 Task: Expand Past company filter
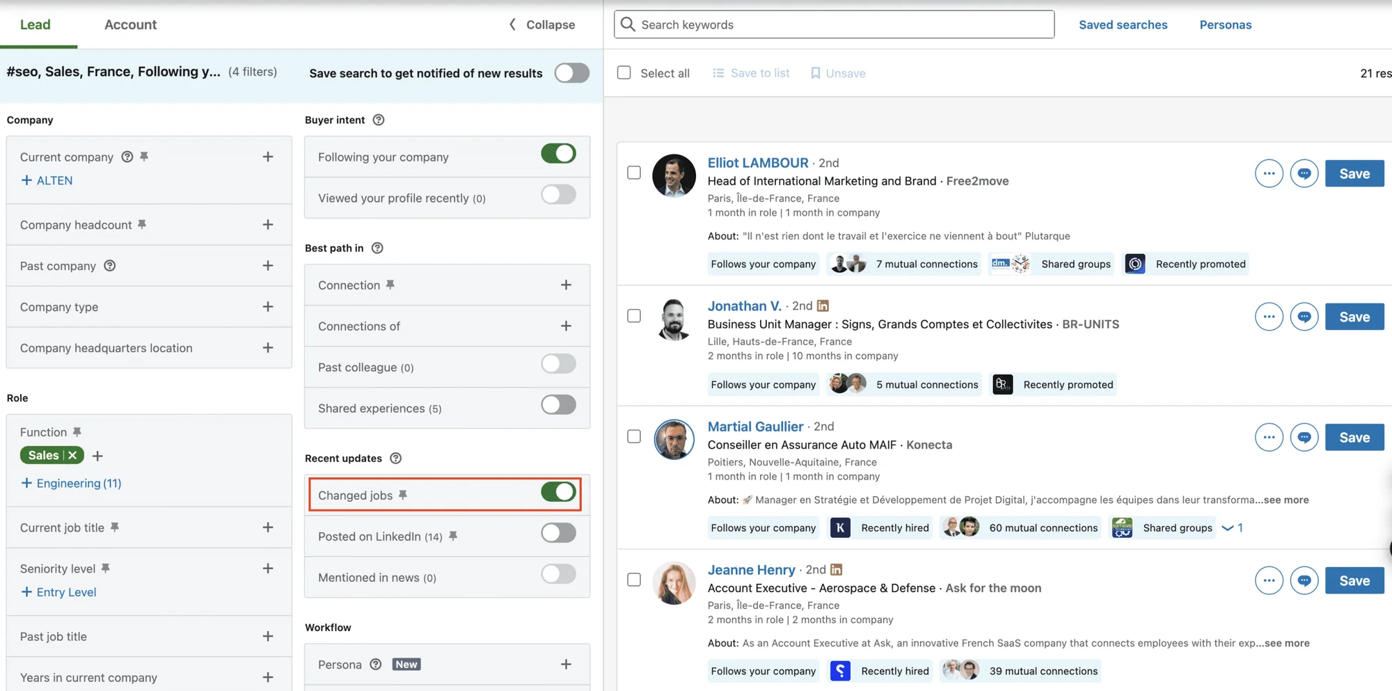tap(268, 265)
